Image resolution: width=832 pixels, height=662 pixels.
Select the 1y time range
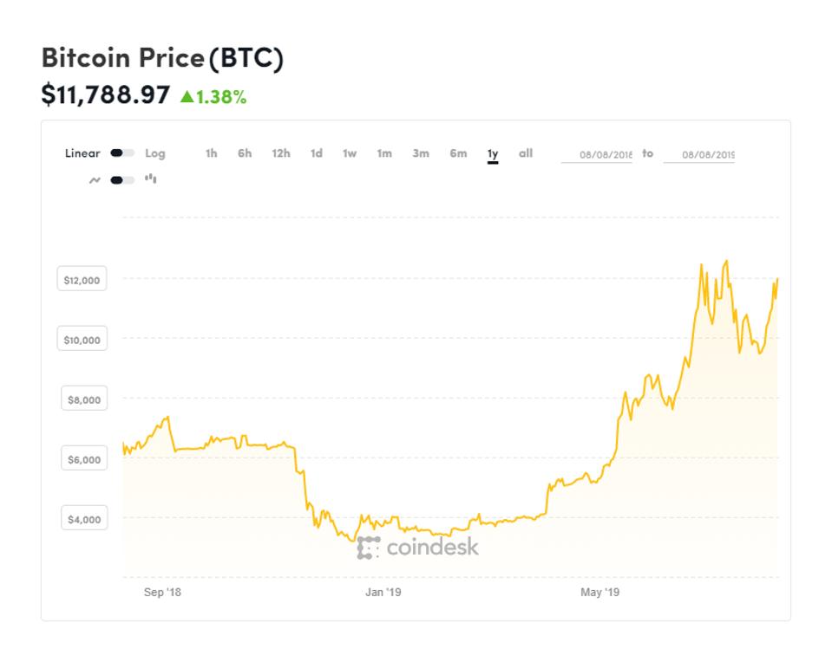[x=493, y=154]
